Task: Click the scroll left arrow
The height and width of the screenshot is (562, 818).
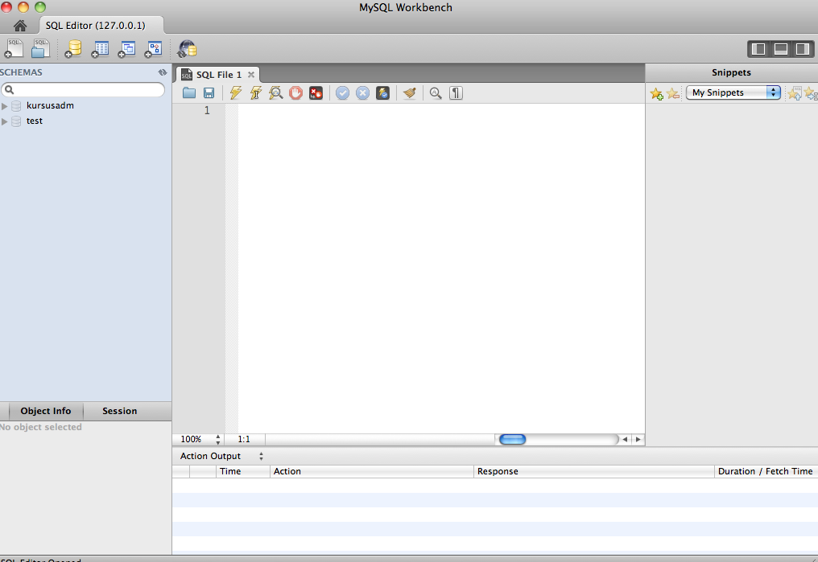Action: (625, 439)
